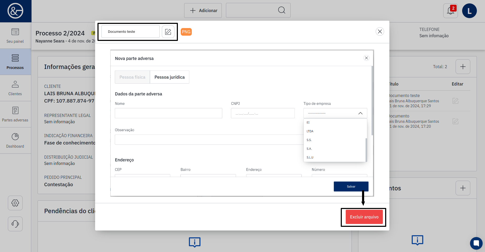485x252 pixels.
Task: Click the Processo 2/2024 heading
Action: click(60, 33)
